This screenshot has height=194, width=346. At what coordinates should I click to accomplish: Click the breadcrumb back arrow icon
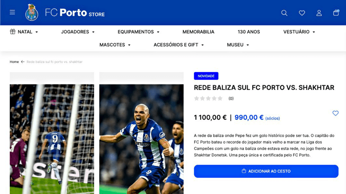click(x=23, y=62)
